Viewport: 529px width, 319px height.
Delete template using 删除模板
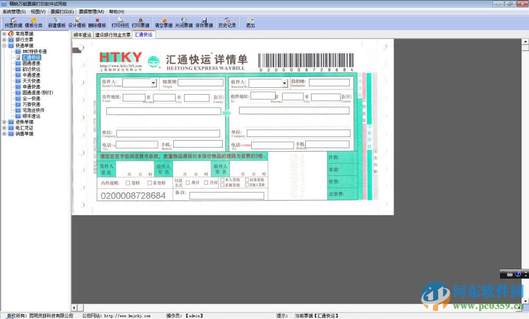point(97,23)
